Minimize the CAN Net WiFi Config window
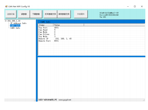 128,6
